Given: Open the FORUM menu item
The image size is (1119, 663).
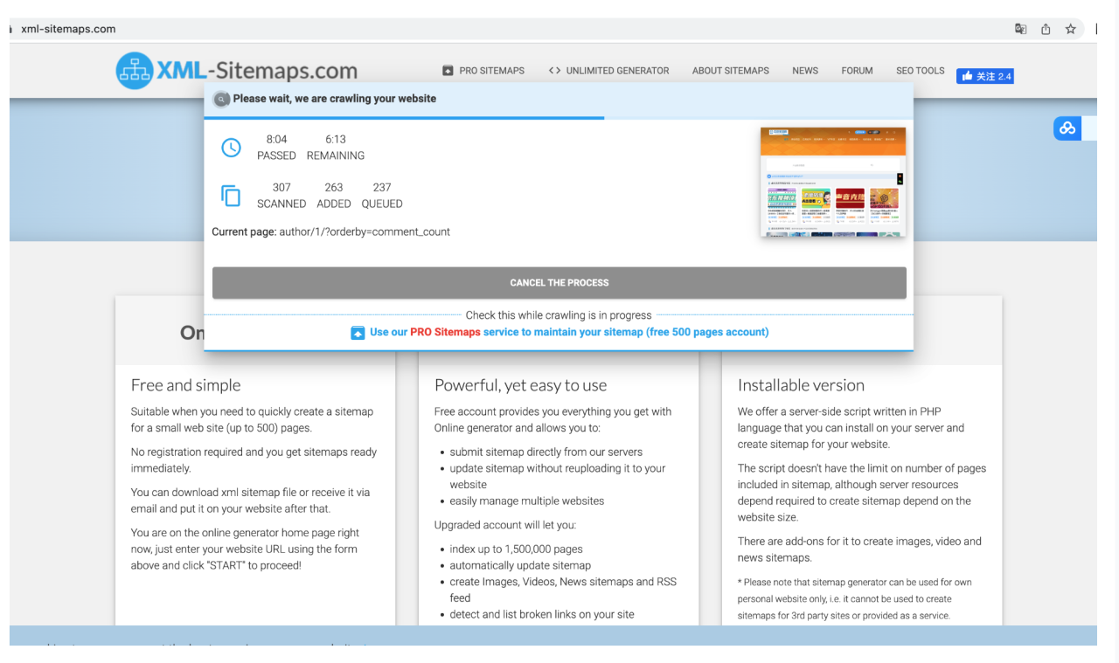Looking at the screenshot, I should 857,71.
